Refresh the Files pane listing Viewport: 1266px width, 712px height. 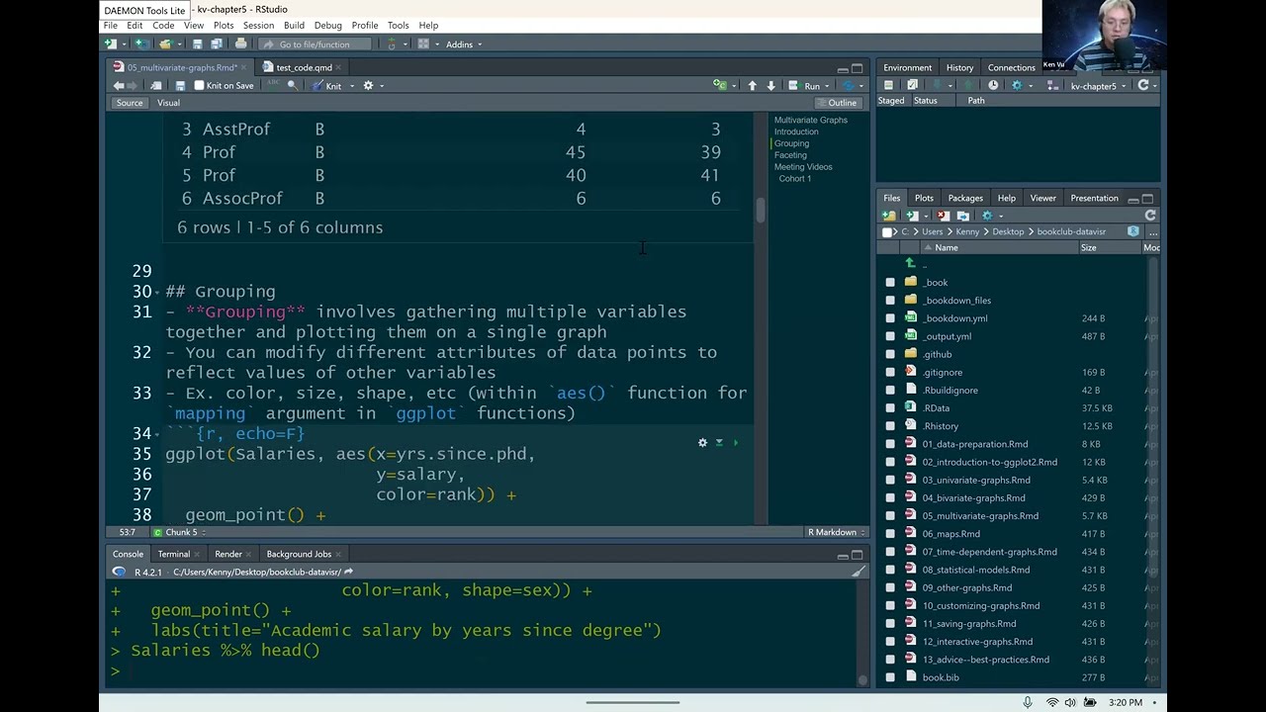1150,216
